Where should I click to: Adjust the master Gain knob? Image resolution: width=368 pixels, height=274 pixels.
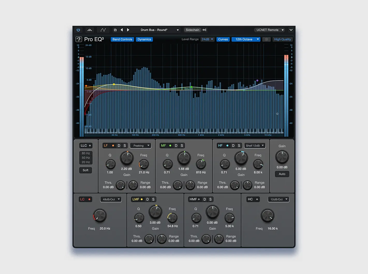[282, 157]
